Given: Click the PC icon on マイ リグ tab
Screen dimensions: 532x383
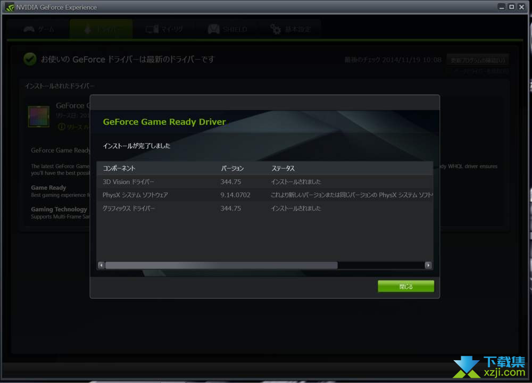Looking at the screenshot, I should point(152,29).
